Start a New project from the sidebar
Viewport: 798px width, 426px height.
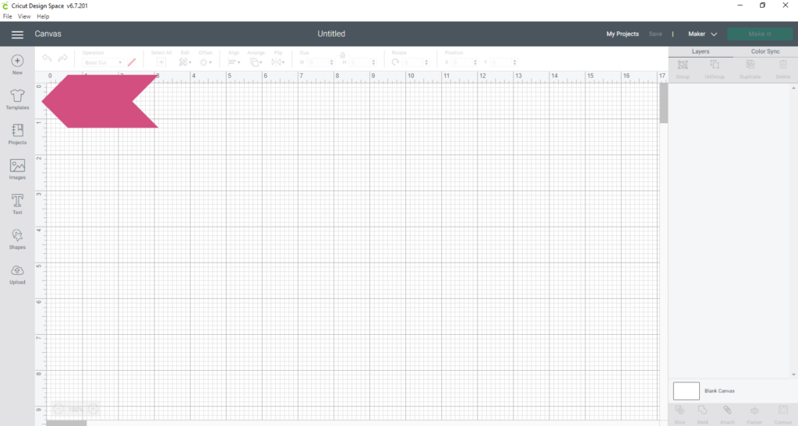point(17,65)
